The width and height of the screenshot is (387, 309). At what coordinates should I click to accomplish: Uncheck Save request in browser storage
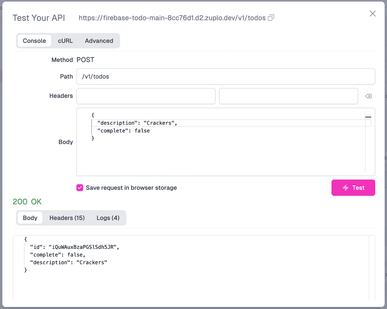tap(80, 188)
